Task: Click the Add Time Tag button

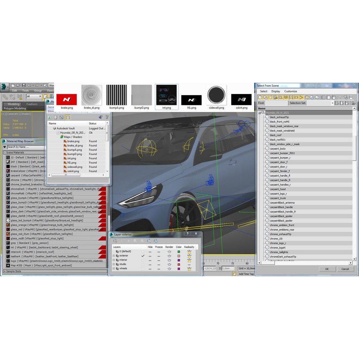Action: pyautogui.click(x=246, y=274)
